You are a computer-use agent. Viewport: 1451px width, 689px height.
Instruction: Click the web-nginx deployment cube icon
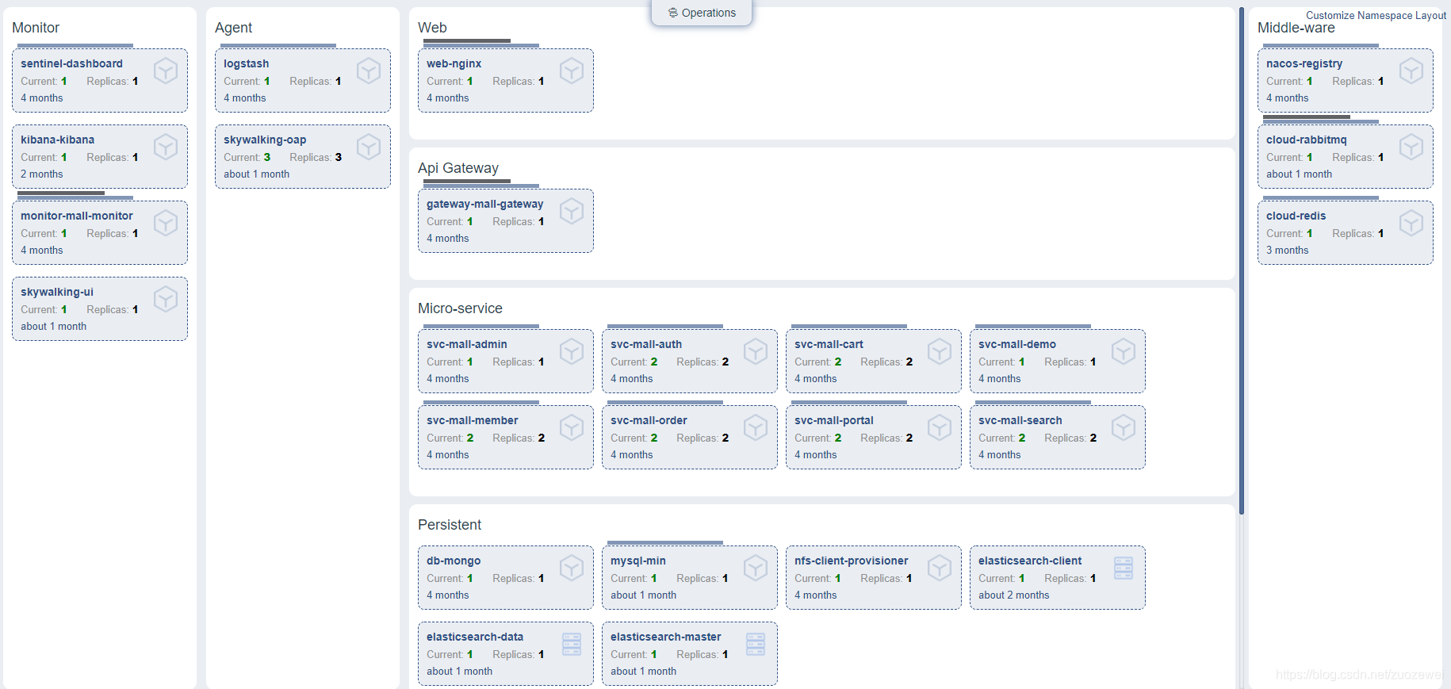tap(572, 71)
